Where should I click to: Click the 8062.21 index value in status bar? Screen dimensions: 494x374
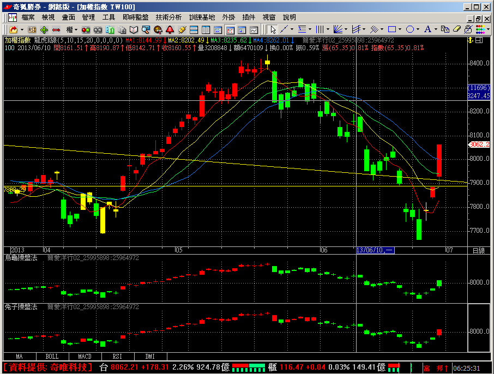pos(124,367)
